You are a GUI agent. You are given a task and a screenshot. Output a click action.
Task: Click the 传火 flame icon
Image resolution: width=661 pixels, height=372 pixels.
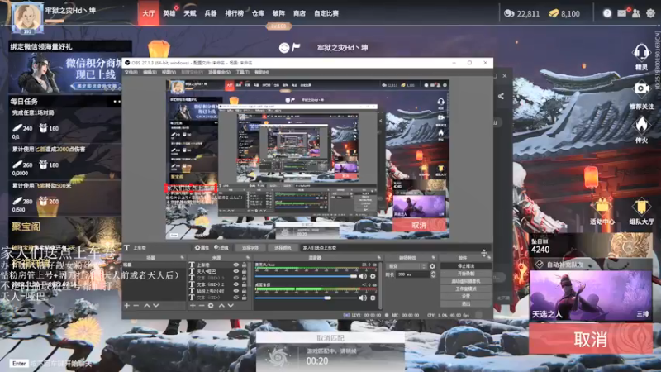(641, 125)
